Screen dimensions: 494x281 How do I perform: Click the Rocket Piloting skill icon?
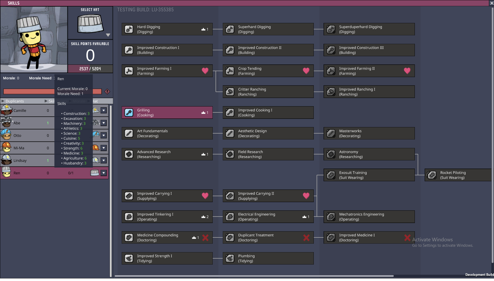point(432,175)
